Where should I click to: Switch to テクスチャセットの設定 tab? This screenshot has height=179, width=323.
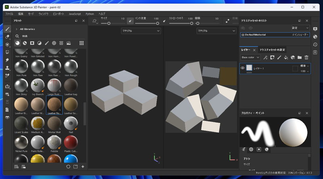coord(272,50)
